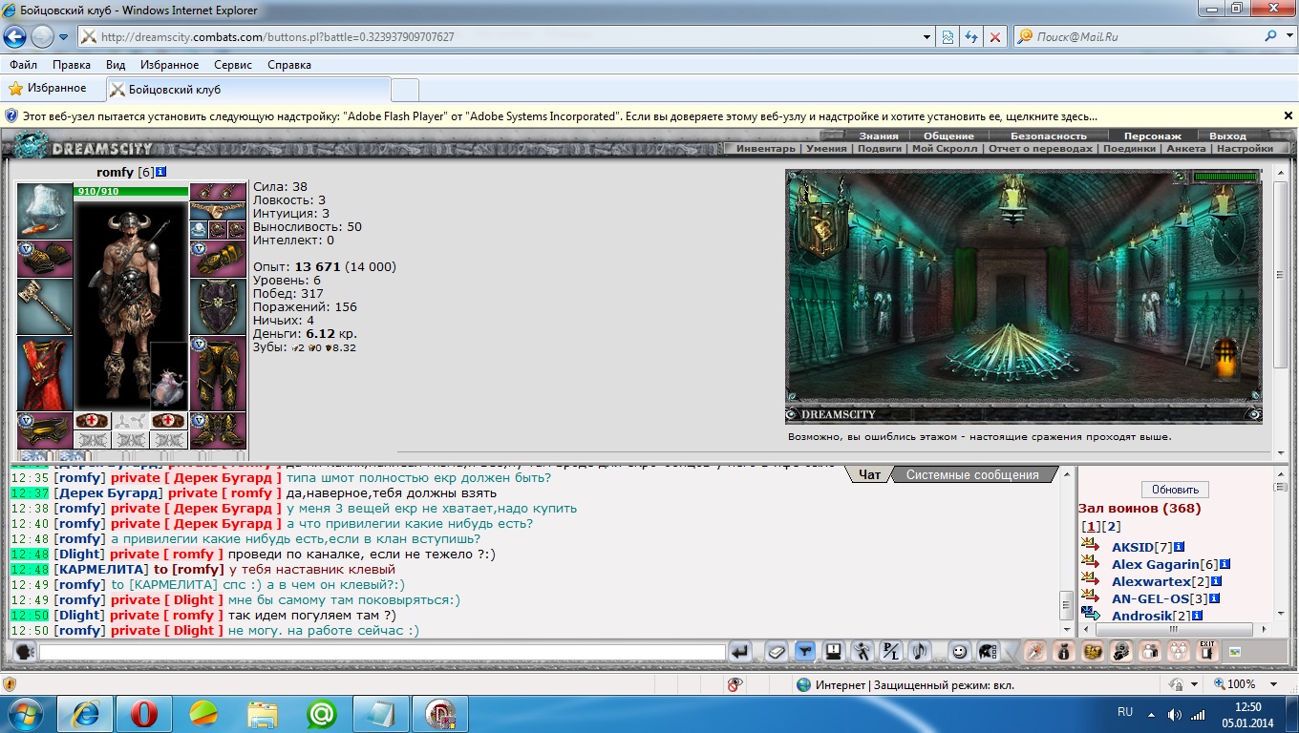The height and width of the screenshot is (733, 1299).
Task: Open the Безопасность menu
Action: click(1049, 136)
